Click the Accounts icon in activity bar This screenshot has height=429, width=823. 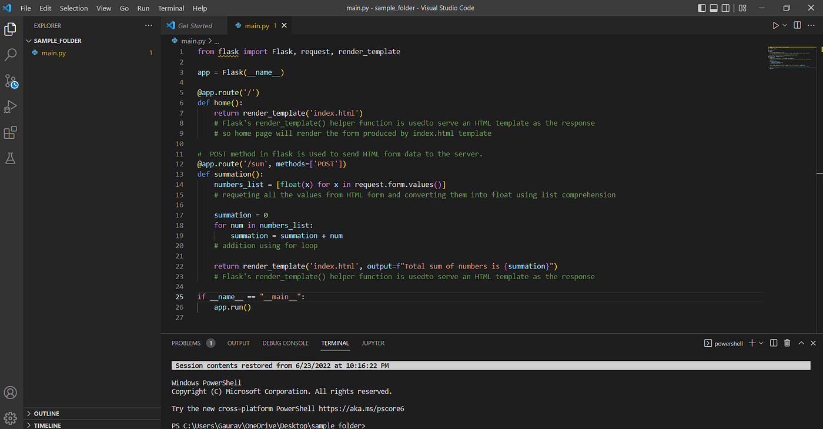click(11, 393)
